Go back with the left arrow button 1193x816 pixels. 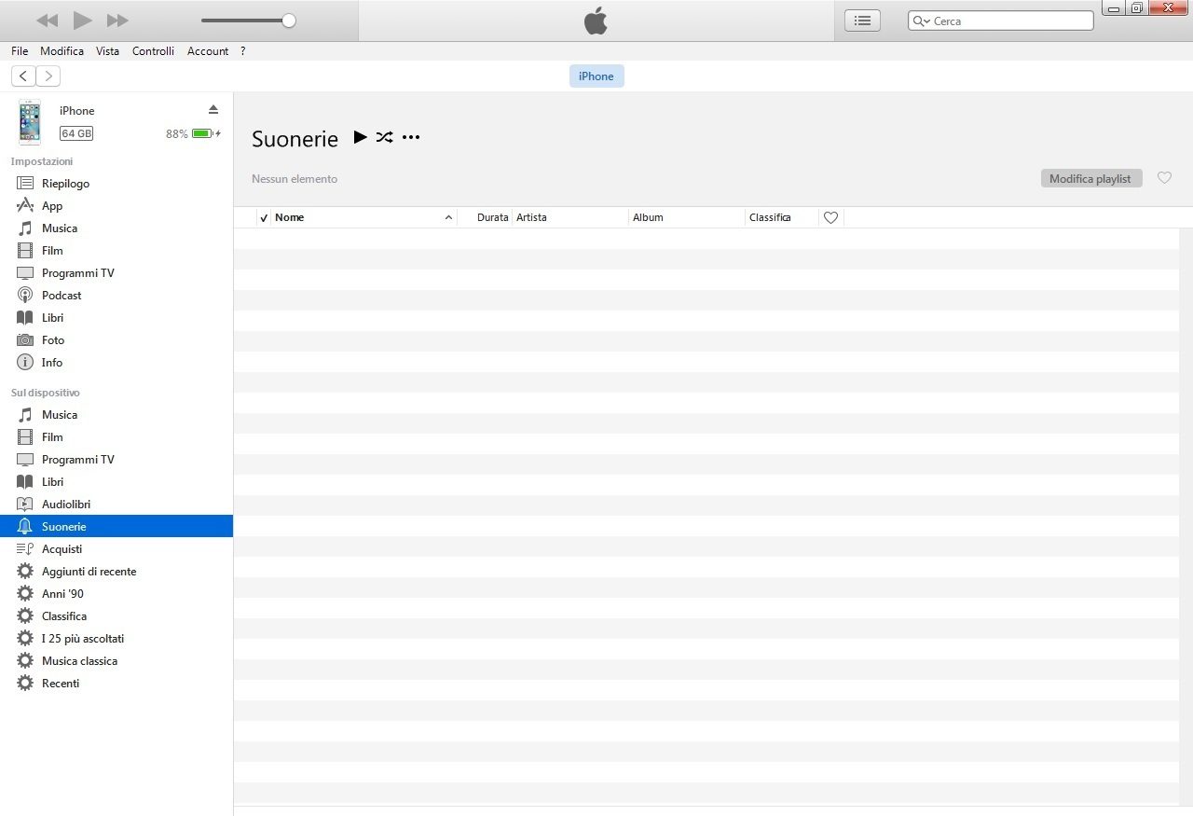pos(23,76)
